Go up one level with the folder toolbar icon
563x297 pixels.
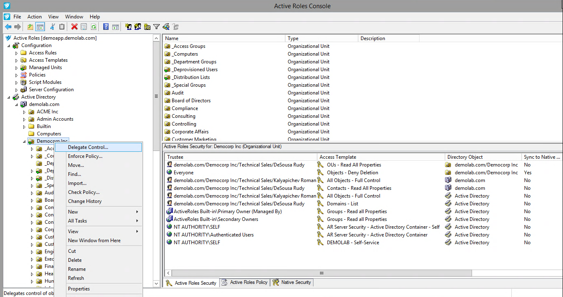tap(30, 27)
